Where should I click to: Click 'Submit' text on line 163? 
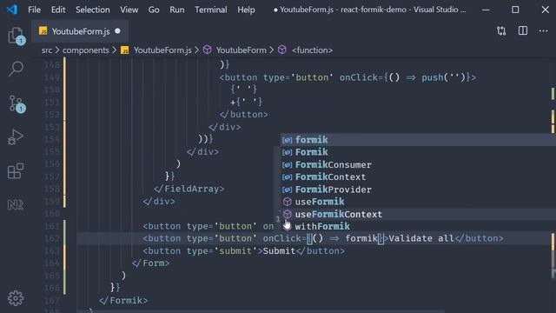(279, 251)
